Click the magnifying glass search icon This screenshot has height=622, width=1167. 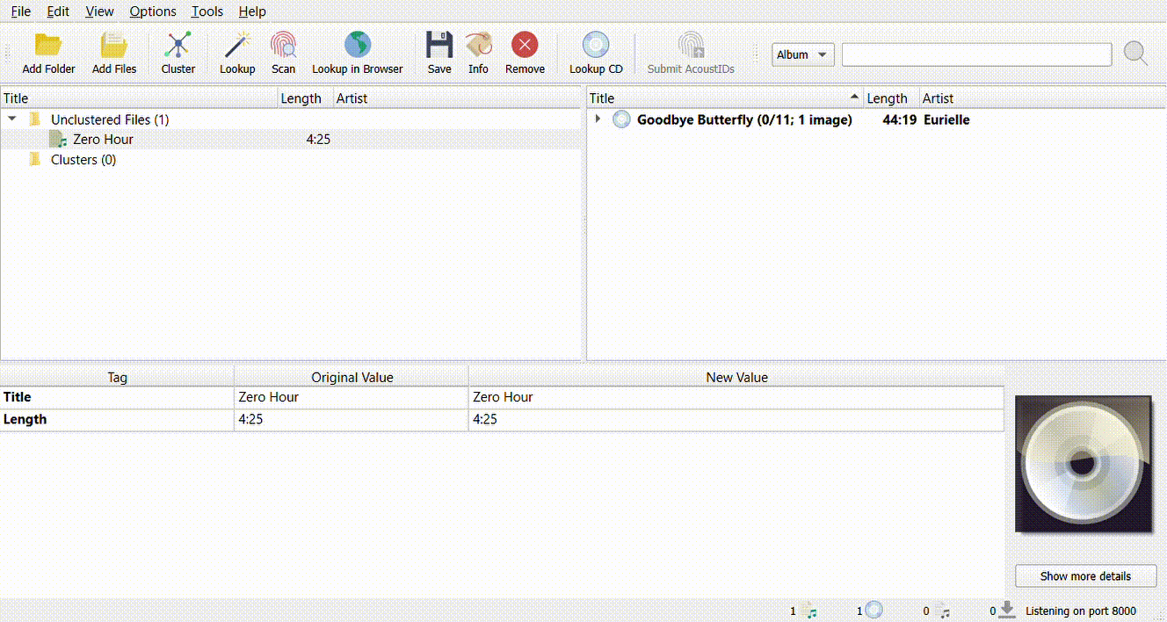(1135, 54)
